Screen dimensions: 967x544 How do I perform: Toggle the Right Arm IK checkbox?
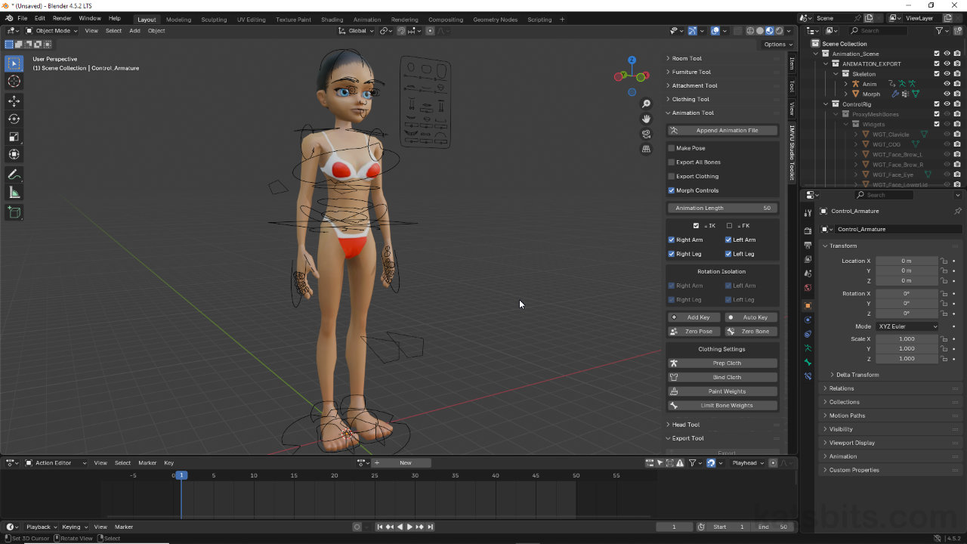pos(672,240)
